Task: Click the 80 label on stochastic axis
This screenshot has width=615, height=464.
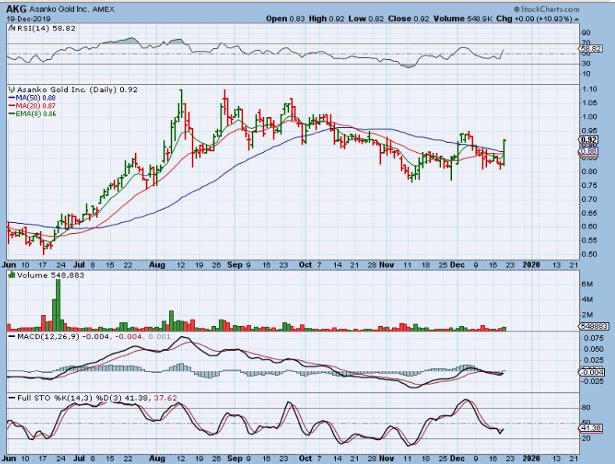Action: (586, 408)
